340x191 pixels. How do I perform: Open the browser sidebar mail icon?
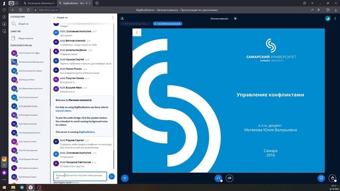coord(4,159)
